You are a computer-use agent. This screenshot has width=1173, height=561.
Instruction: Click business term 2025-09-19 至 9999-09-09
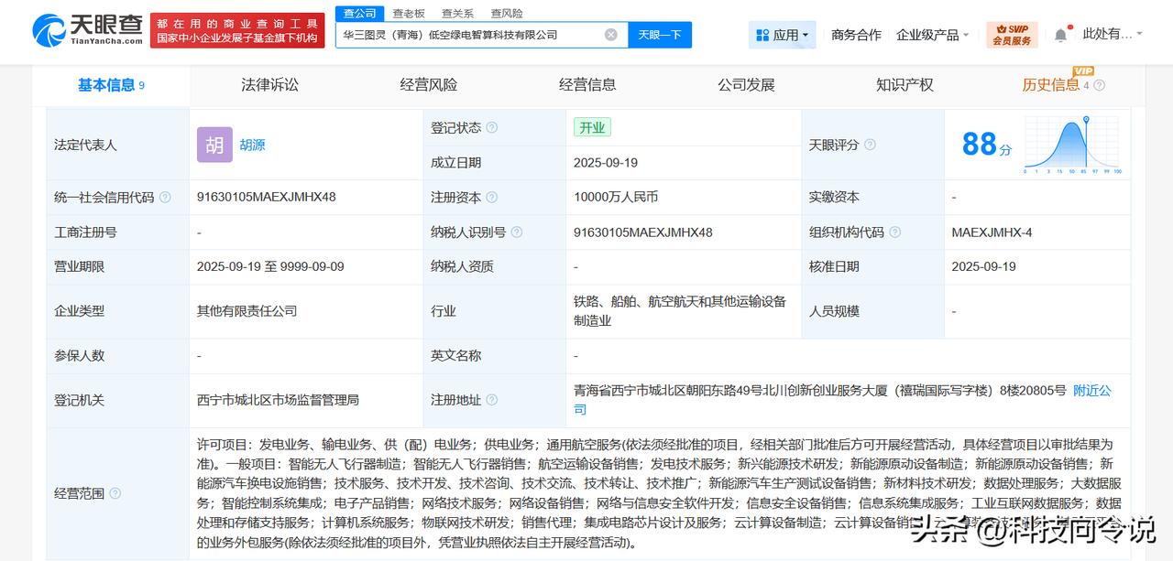(x=270, y=266)
